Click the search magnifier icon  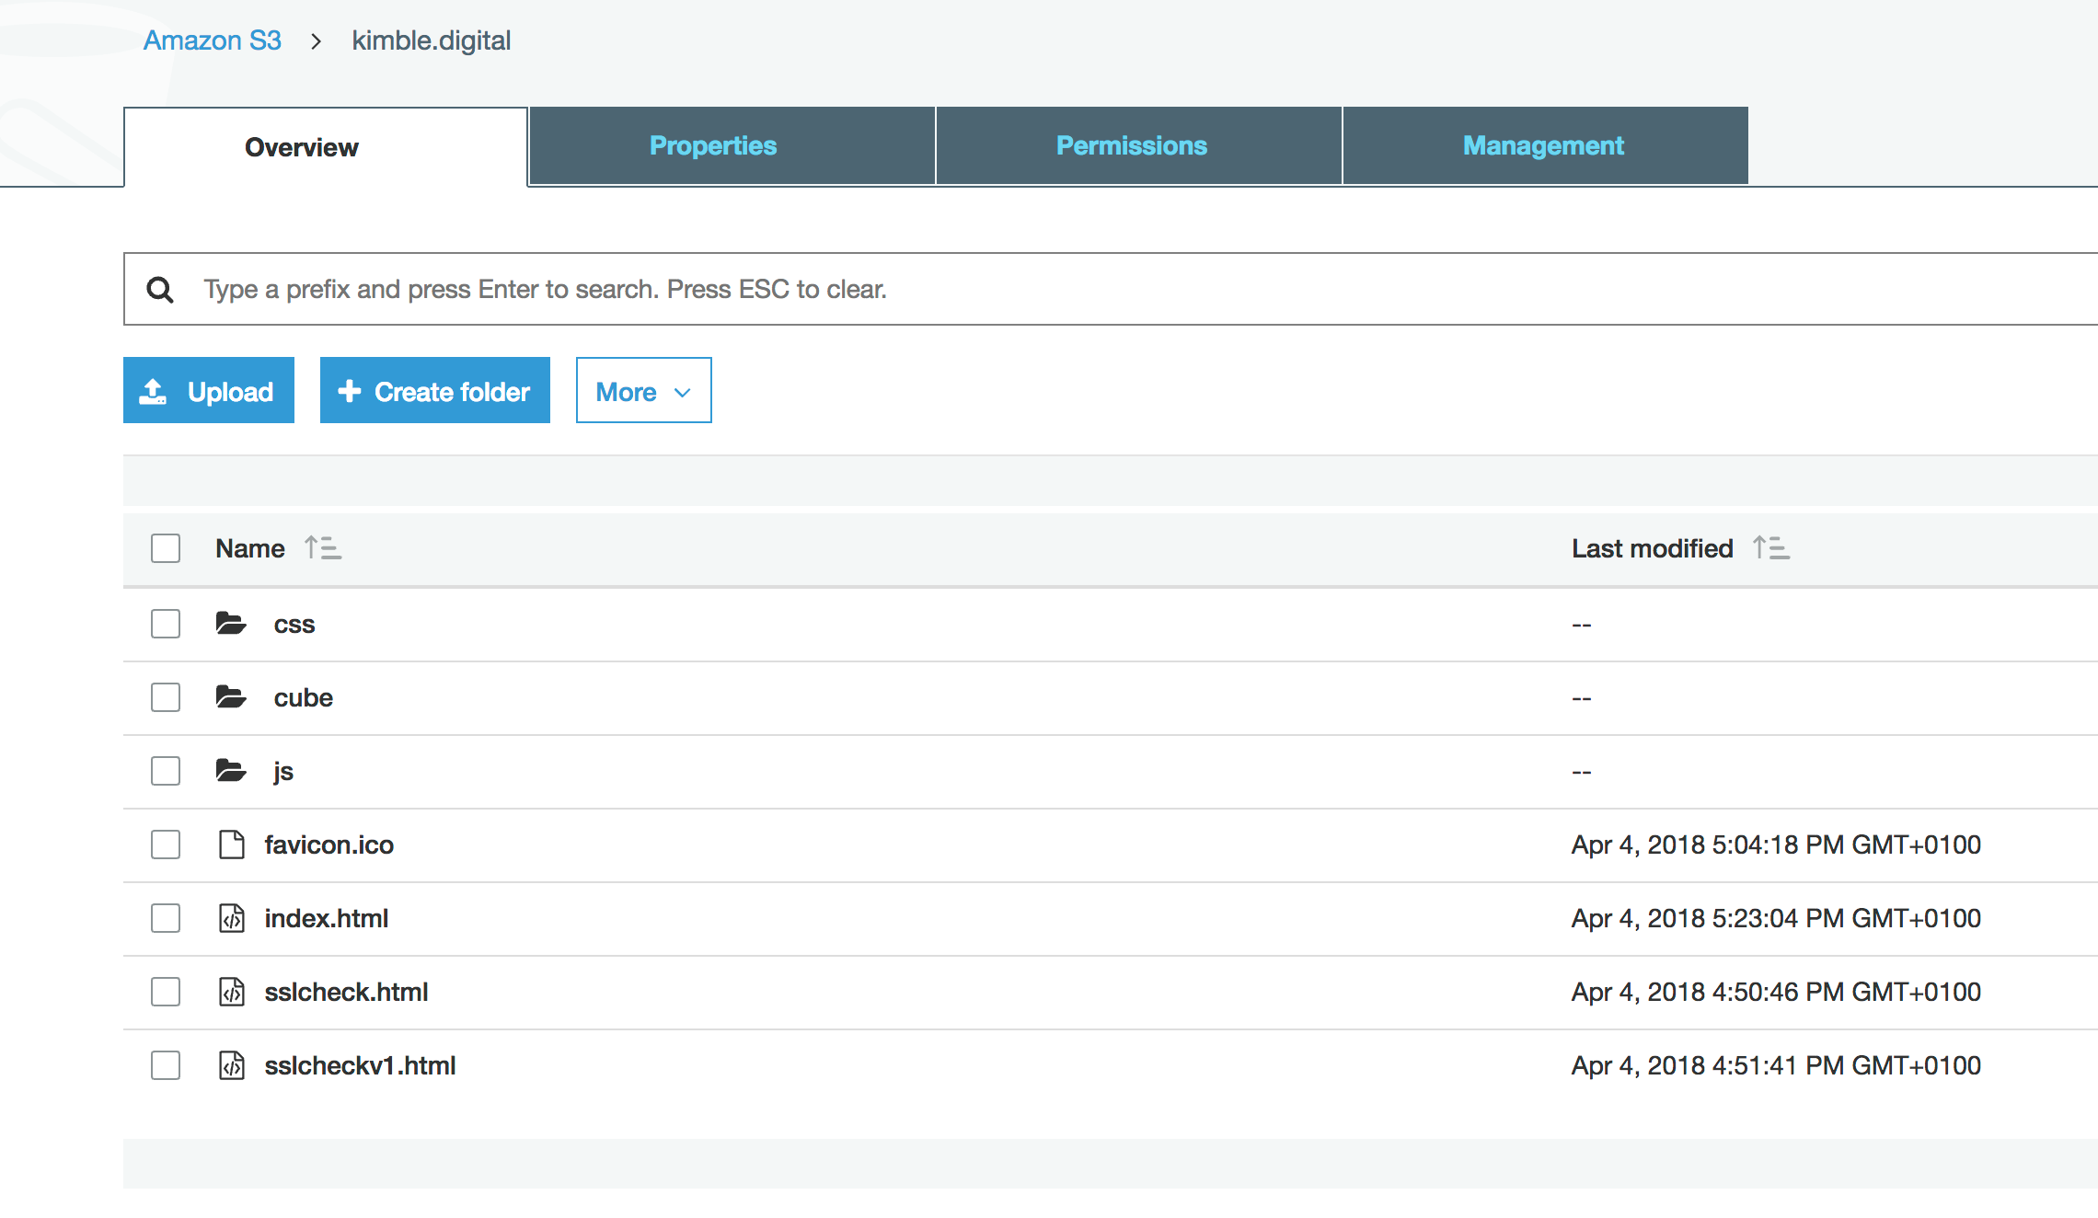pyautogui.click(x=160, y=290)
